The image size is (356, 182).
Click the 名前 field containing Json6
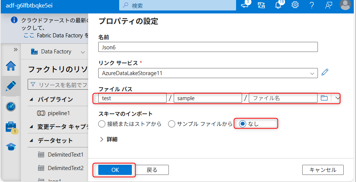[208, 47]
